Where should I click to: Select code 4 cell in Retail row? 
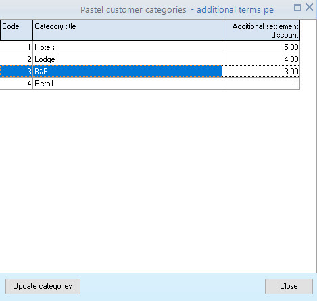(16, 84)
